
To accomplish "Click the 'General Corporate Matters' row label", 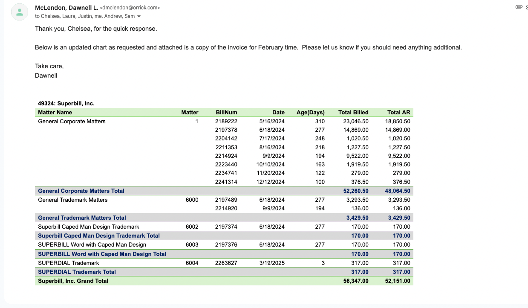I will [72, 121].
